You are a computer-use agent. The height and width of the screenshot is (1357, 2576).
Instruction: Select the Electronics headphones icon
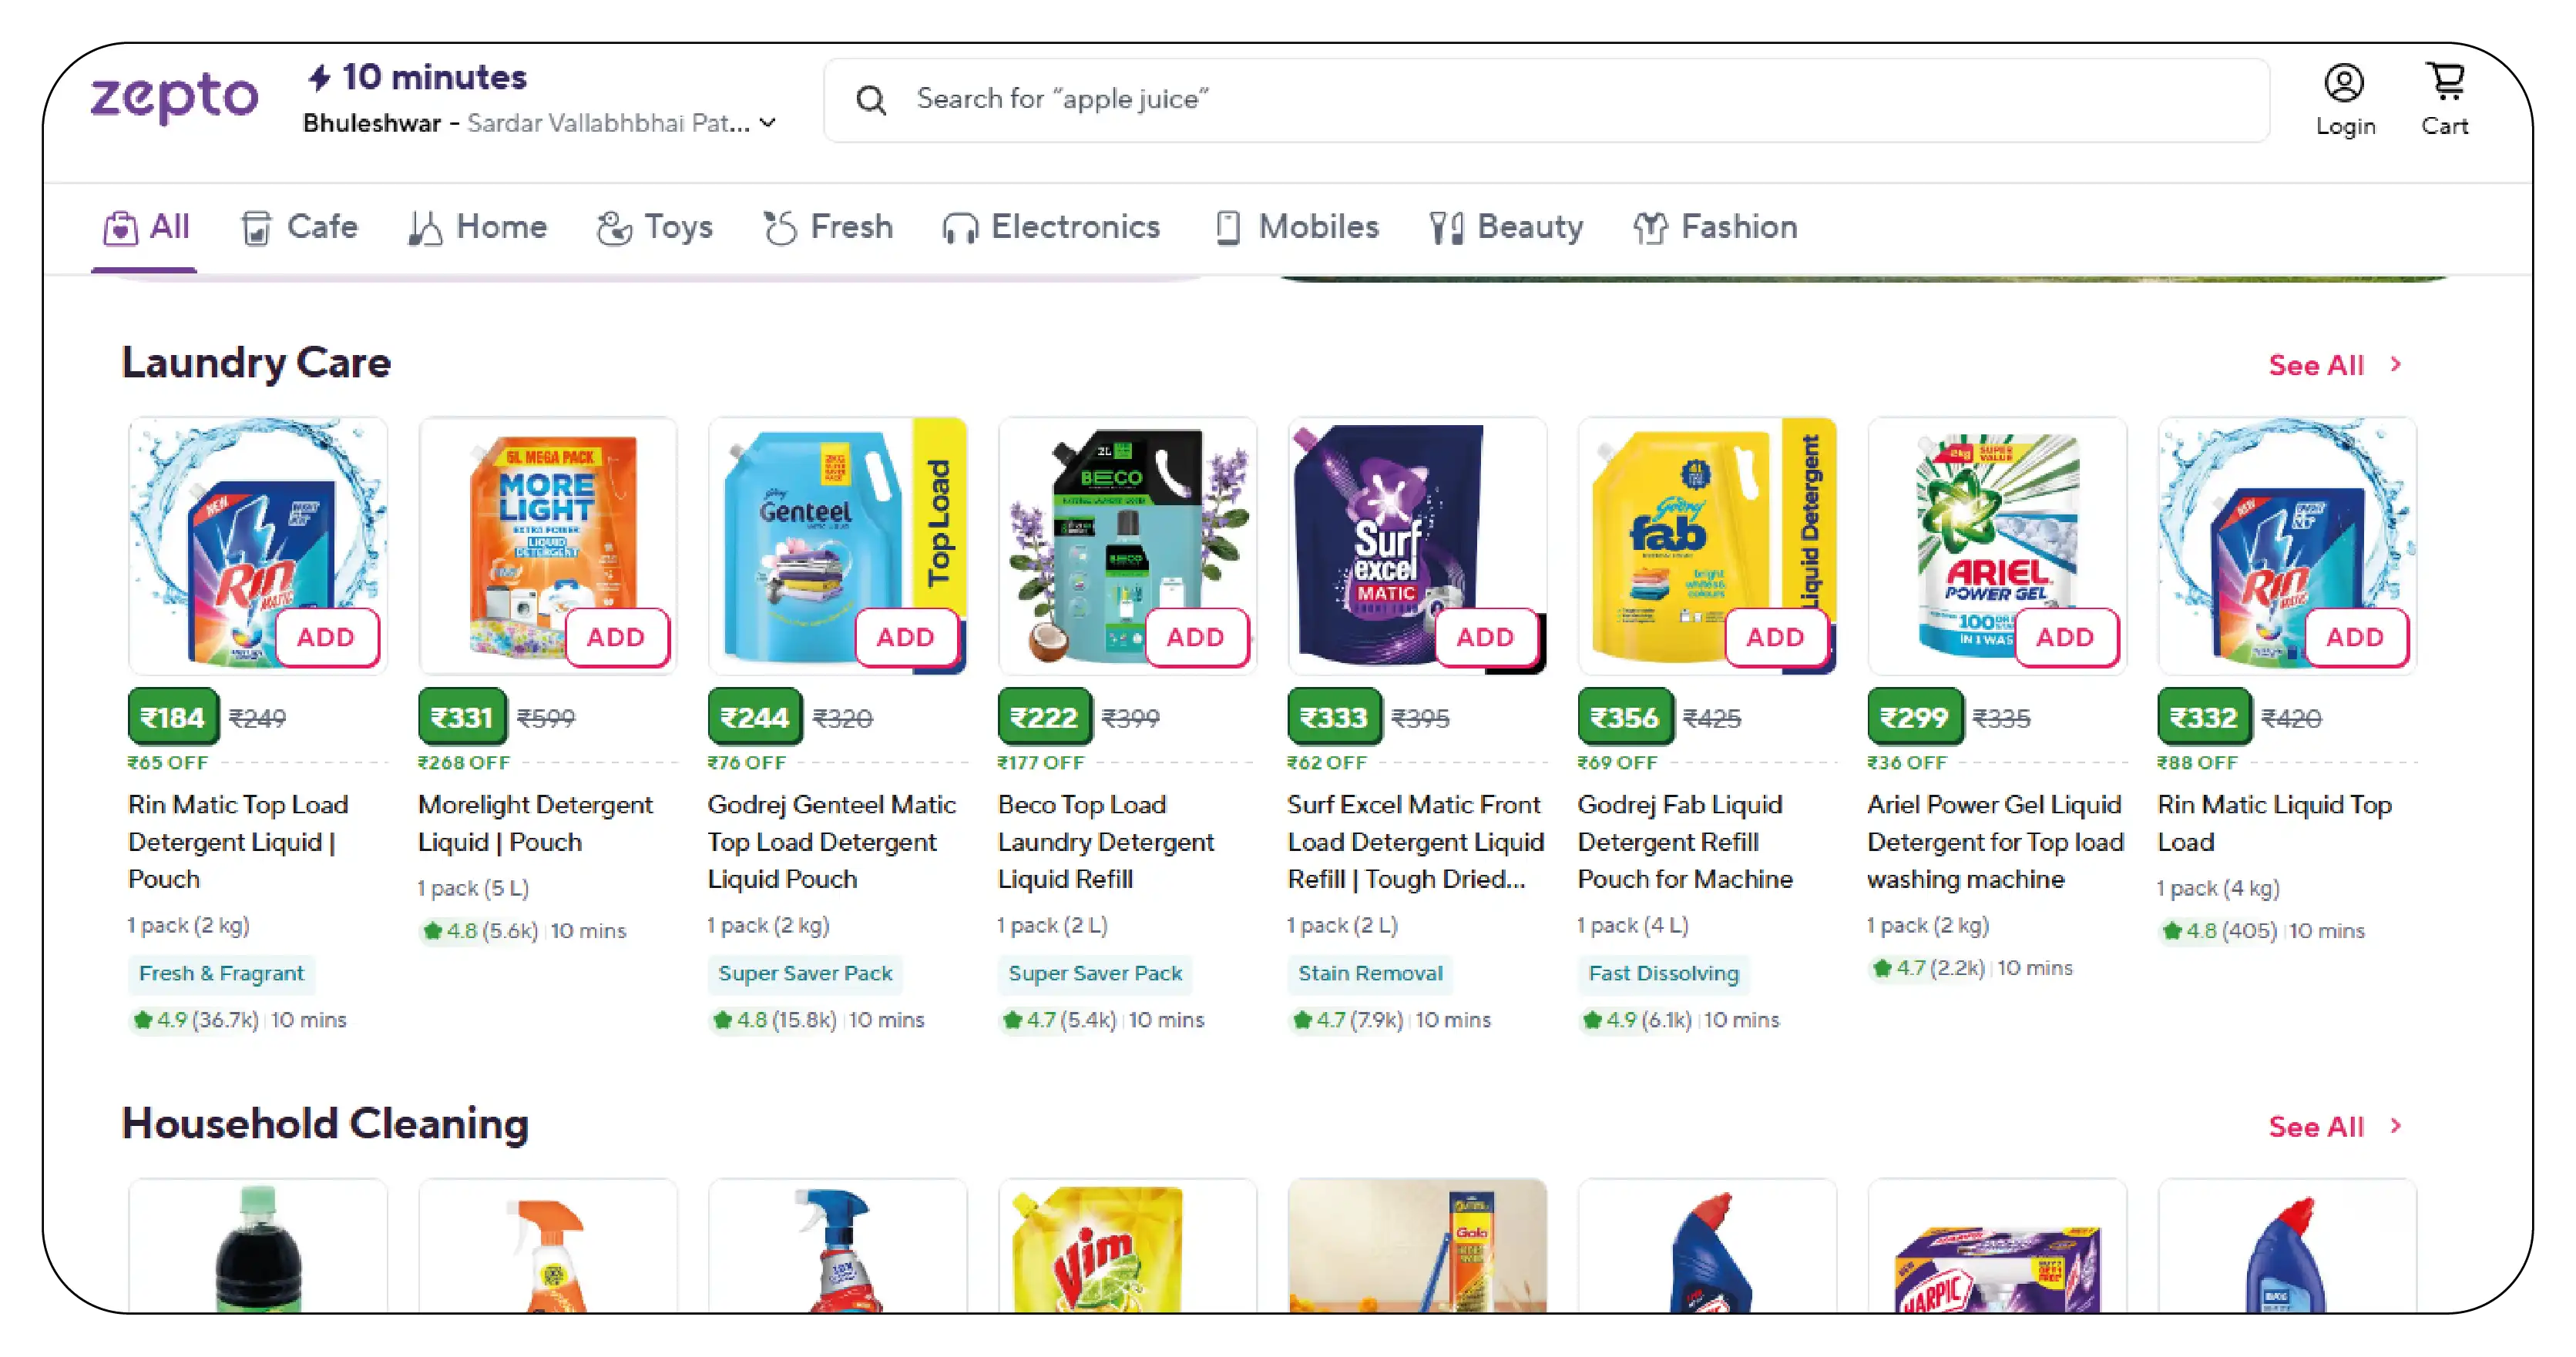tap(960, 229)
